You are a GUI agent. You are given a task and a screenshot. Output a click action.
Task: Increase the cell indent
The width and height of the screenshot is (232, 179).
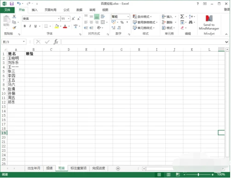coord(92,28)
